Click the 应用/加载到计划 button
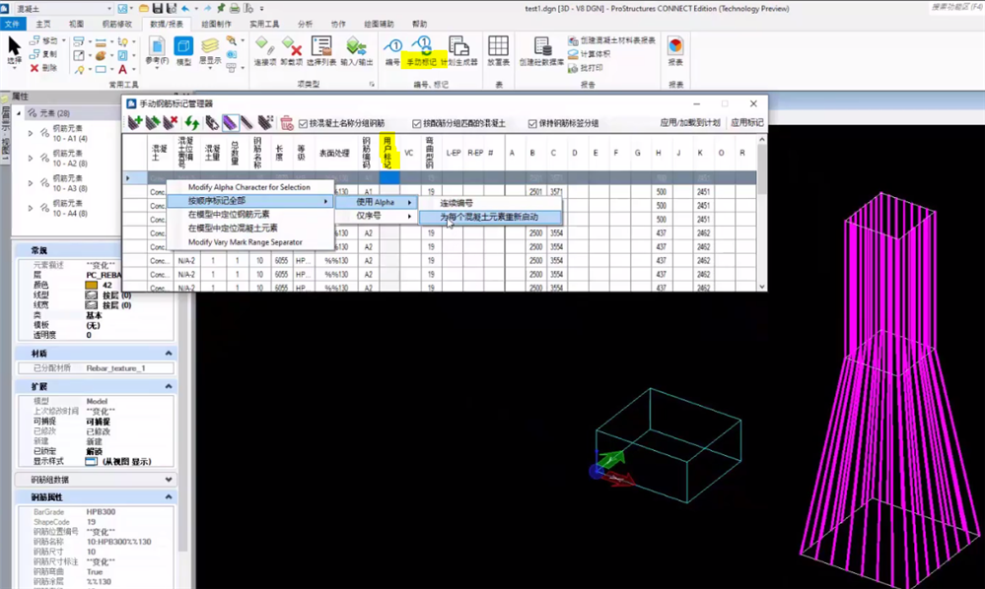Image resolution: width=985 pixels, height=589 pixels. click(x=690, y=123)
